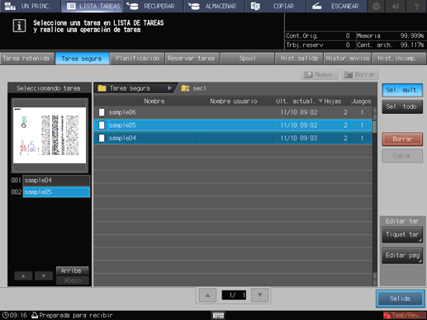Click the page number field 1/1
Image resolution: width=427 pixels, height=320 pixels.
234,295
